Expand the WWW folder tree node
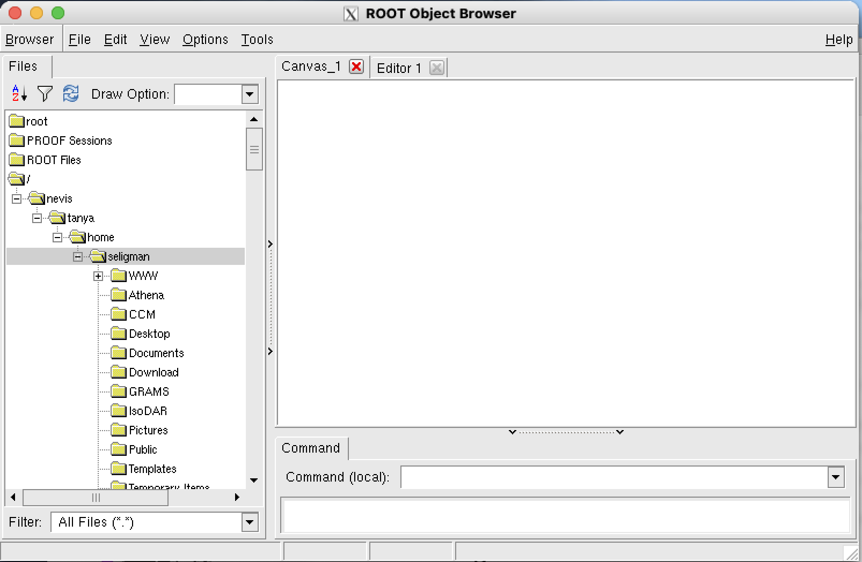This screenshot has width=862, height=562. [x=98, y=276]
